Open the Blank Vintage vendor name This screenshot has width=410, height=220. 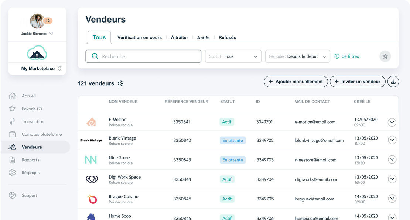tap(122, 138)
